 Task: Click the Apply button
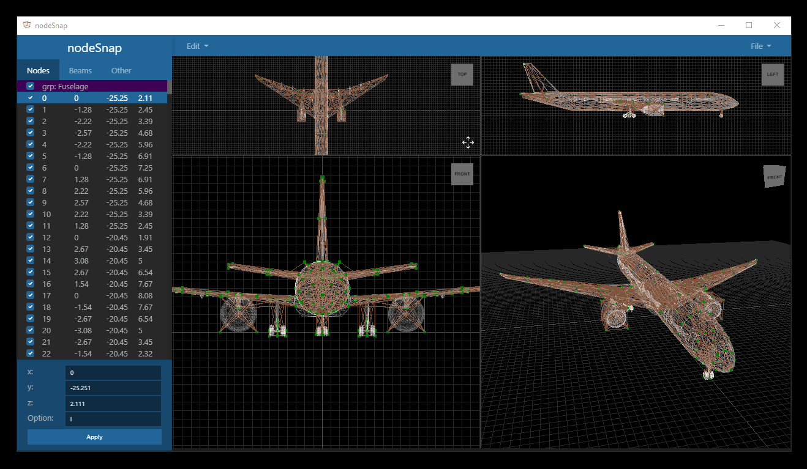tap(94, 437)
